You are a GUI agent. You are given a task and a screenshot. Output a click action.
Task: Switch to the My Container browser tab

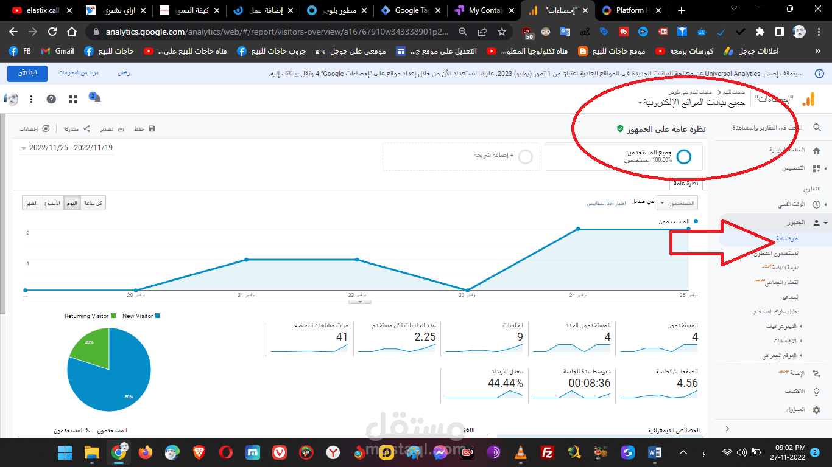[484, 10]
